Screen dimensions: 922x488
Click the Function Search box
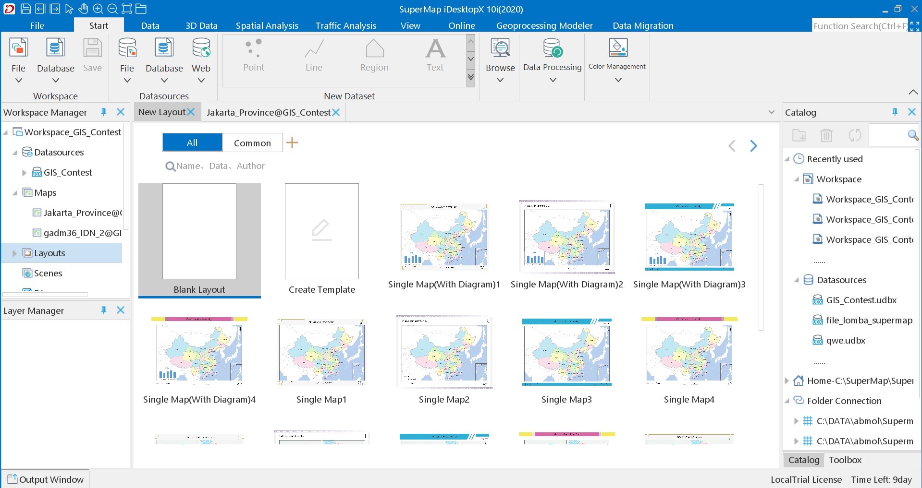(860, 26)
